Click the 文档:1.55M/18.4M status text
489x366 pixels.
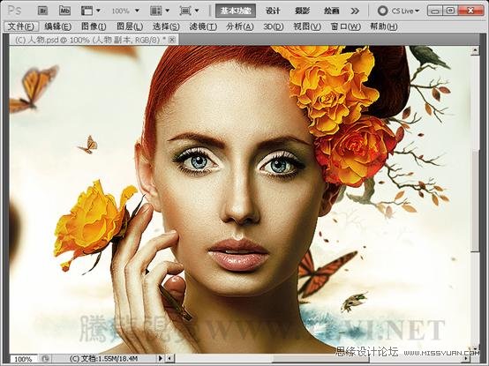pyautogui.click(x=104, y=359)
